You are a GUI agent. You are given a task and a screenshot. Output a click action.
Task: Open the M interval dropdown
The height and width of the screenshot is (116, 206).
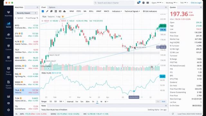tap(106, 101)
